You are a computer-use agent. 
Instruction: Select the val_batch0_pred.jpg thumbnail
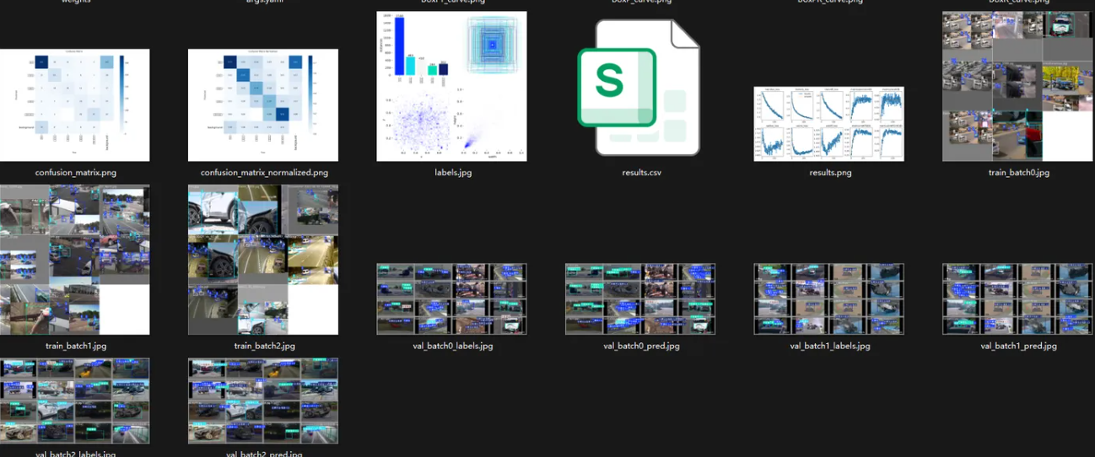[640, 299]
